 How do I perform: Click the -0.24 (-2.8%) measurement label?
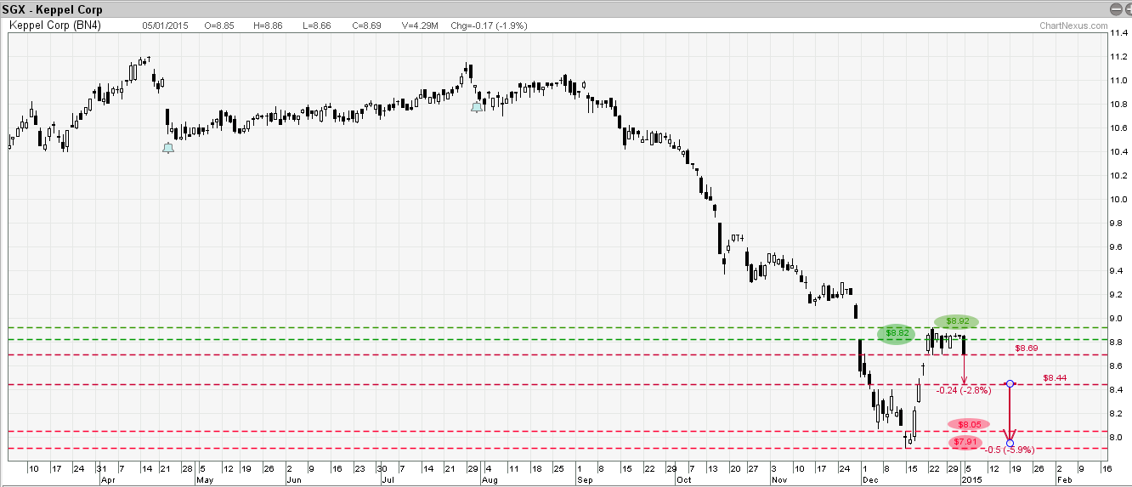(x=964, y=390)
